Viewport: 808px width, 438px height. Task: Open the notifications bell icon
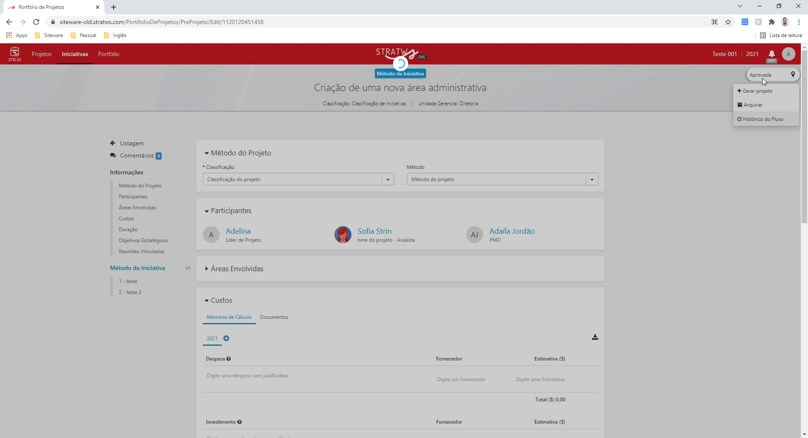click(771, 53)
